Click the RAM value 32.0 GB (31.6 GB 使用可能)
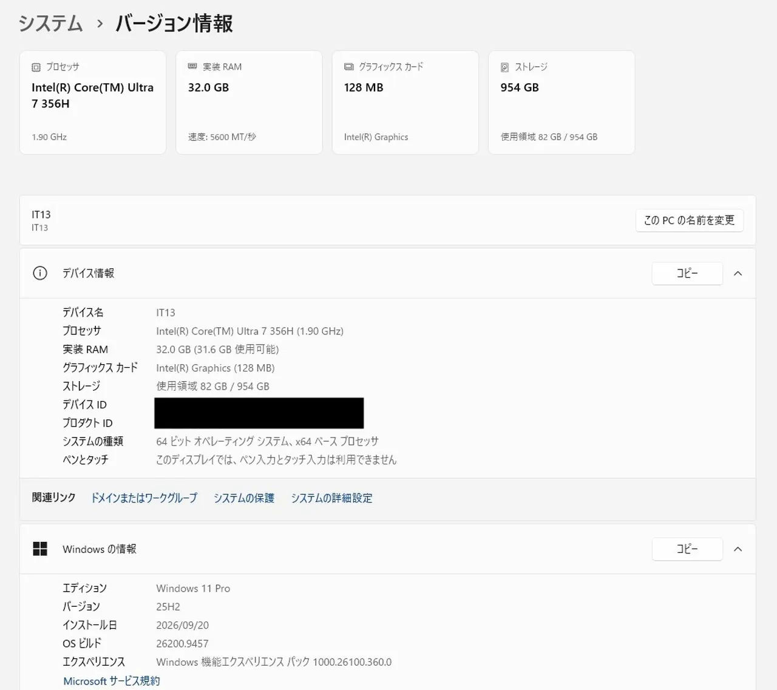 coord(217,350)
